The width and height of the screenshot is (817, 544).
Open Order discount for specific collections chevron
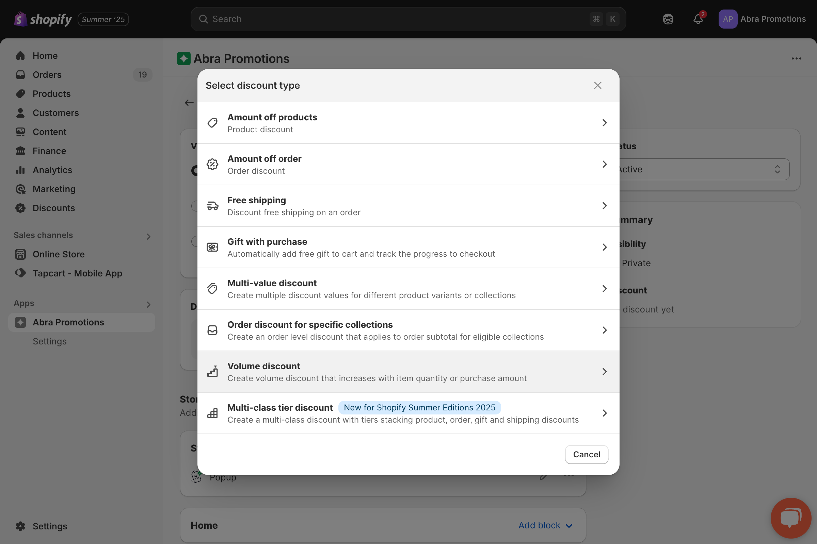pyautogui.click(x=605, y=330)
